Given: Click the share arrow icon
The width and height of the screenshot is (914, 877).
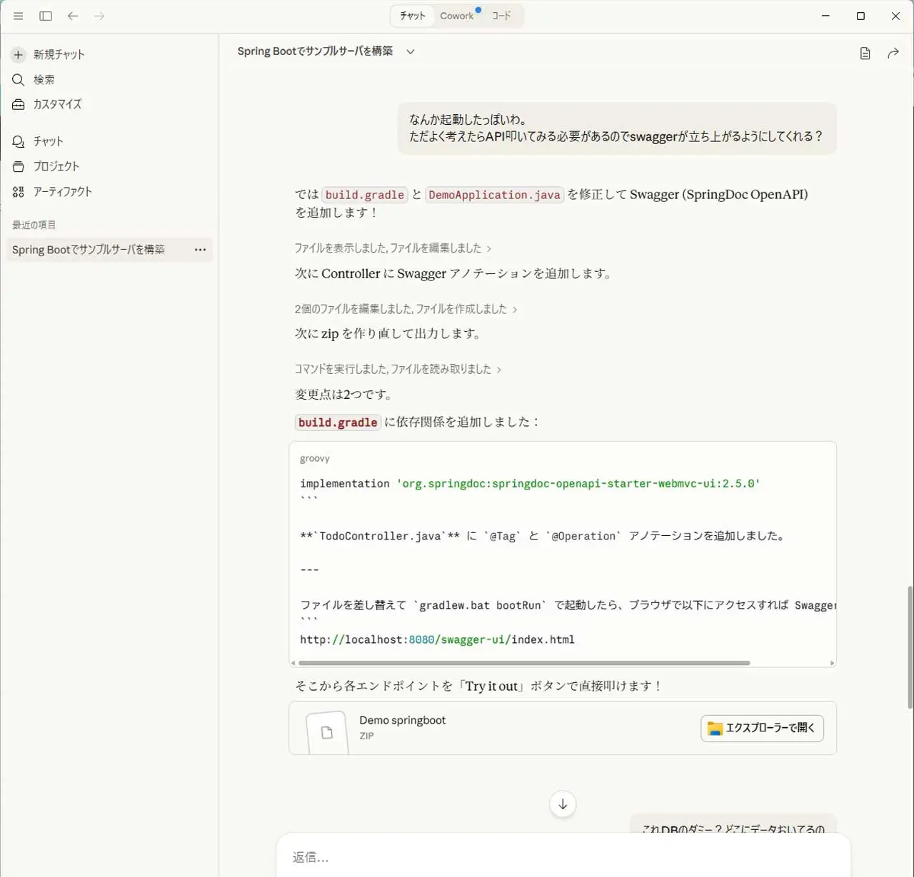Looking at the screenshot, I should (893, 54).
